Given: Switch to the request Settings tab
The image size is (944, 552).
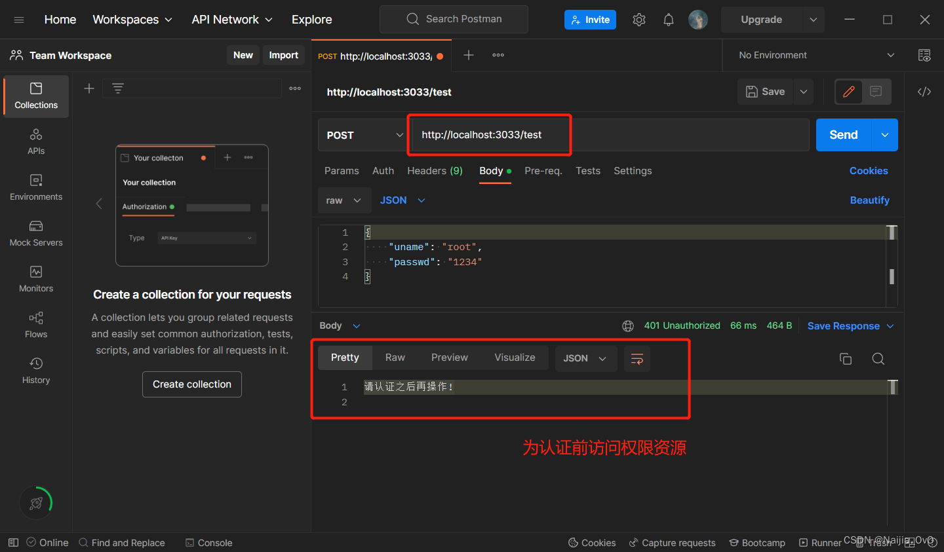Looking at the screenshot, I should point(633,171).
